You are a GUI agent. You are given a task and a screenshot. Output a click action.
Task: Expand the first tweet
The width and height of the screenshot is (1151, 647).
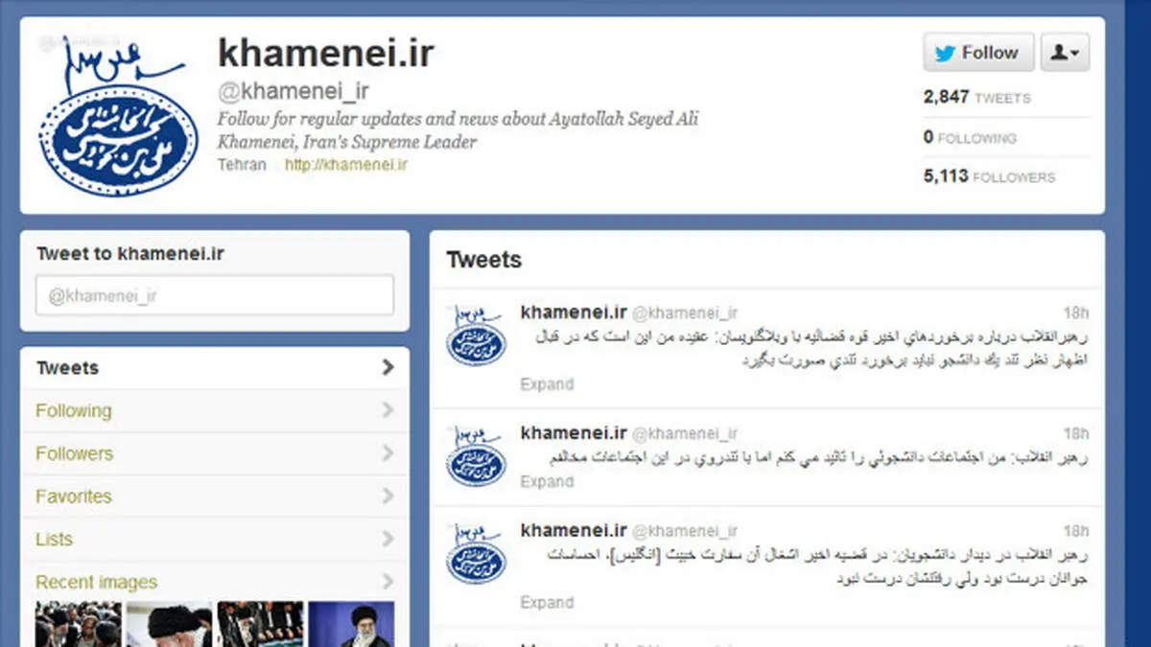[x=547, y=384]
